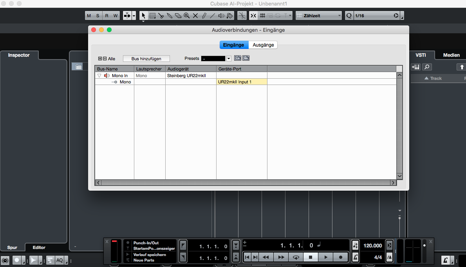Select the Draw pencil tool

(204, 15)
